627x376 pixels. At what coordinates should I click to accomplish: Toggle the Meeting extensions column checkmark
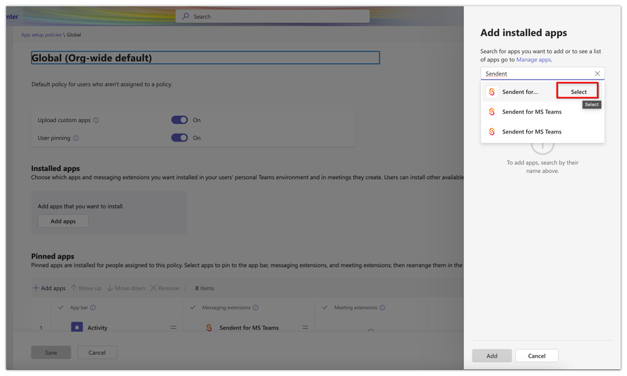[x=324, y=308]
